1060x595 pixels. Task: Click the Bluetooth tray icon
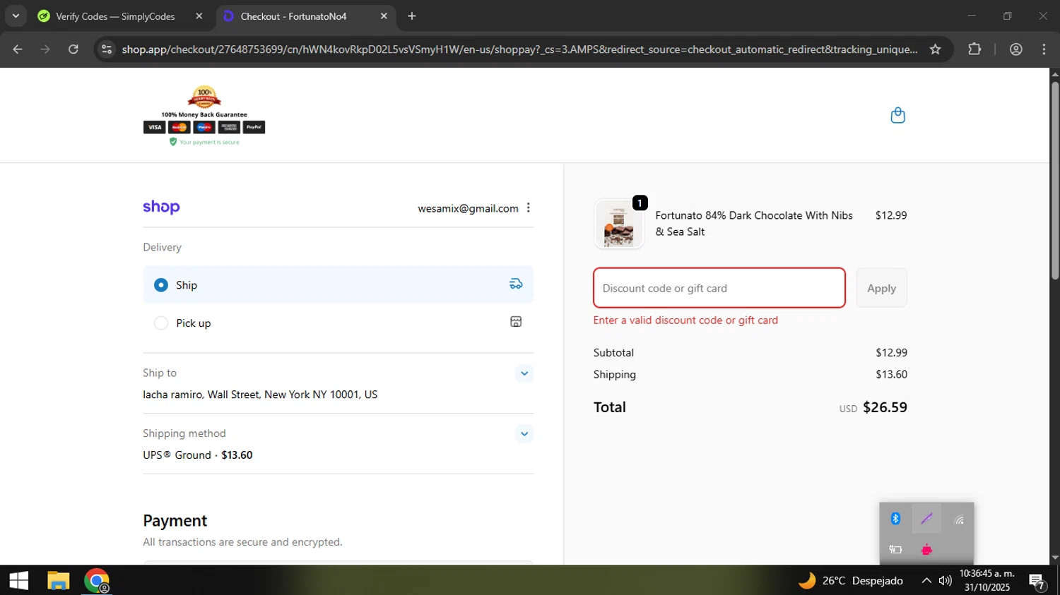click(x=895, y=519)
